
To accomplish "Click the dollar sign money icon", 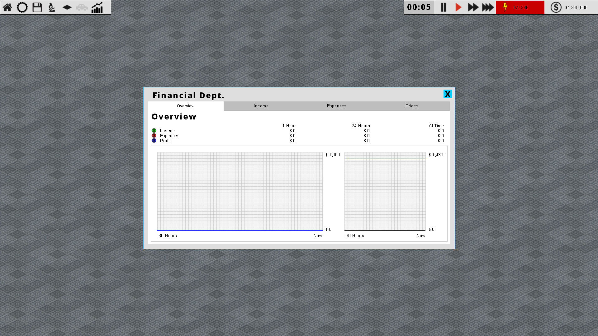I will click(556, 7).
